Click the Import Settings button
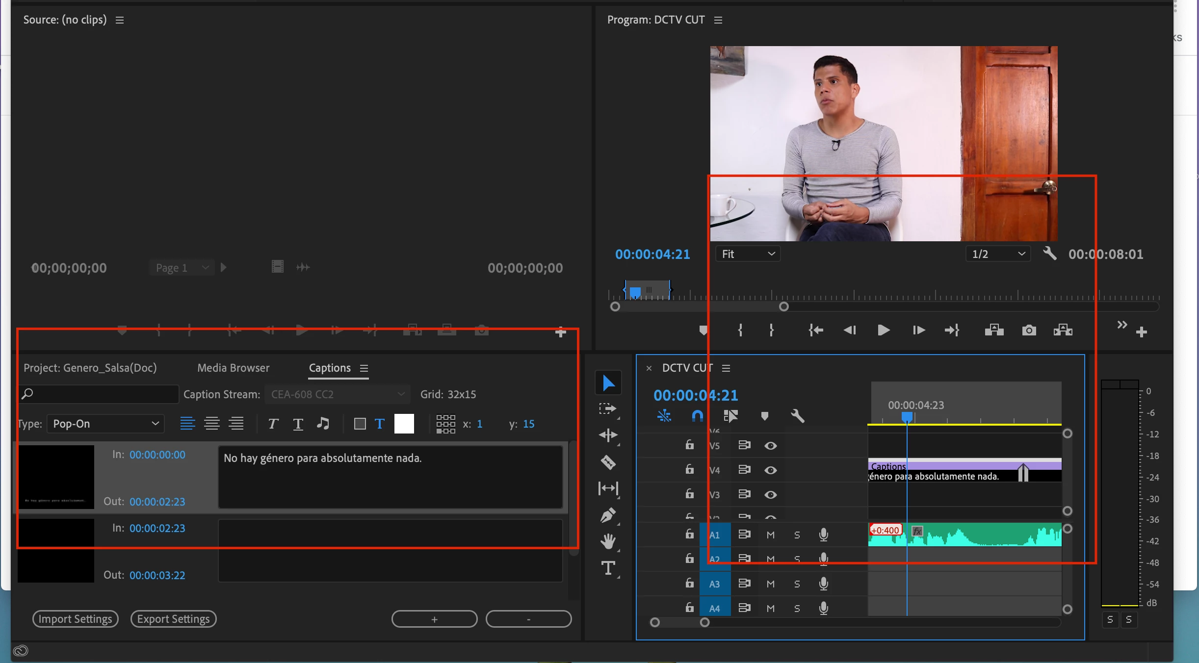 click(x=75, y=619)
